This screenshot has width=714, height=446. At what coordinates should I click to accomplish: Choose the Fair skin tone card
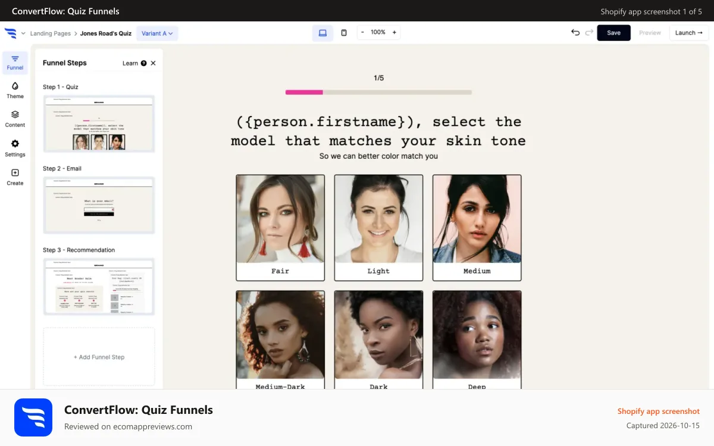280,228
